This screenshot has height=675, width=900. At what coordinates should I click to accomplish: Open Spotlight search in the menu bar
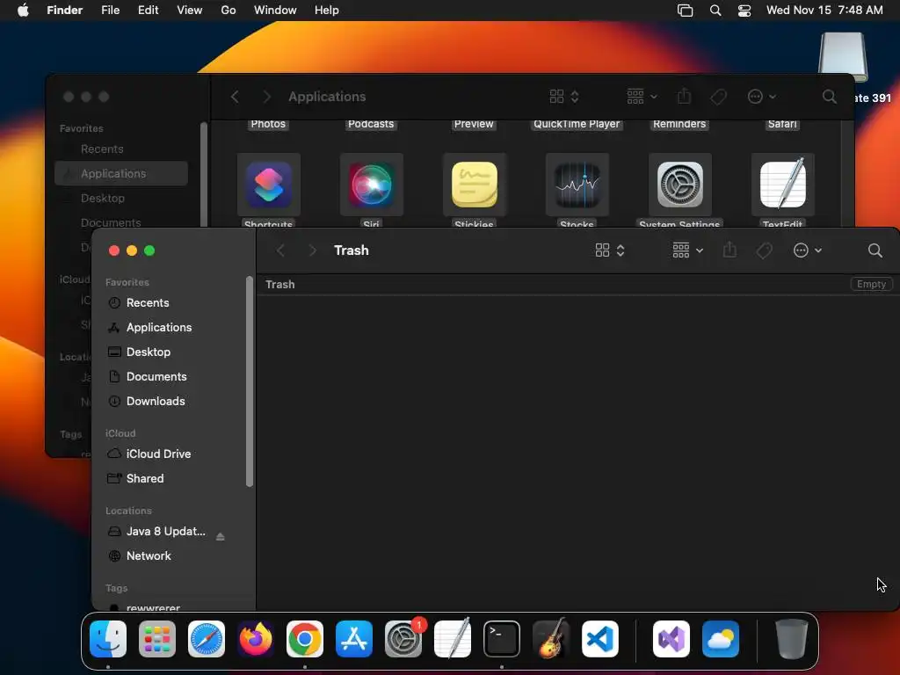click(x=715, y=11)
